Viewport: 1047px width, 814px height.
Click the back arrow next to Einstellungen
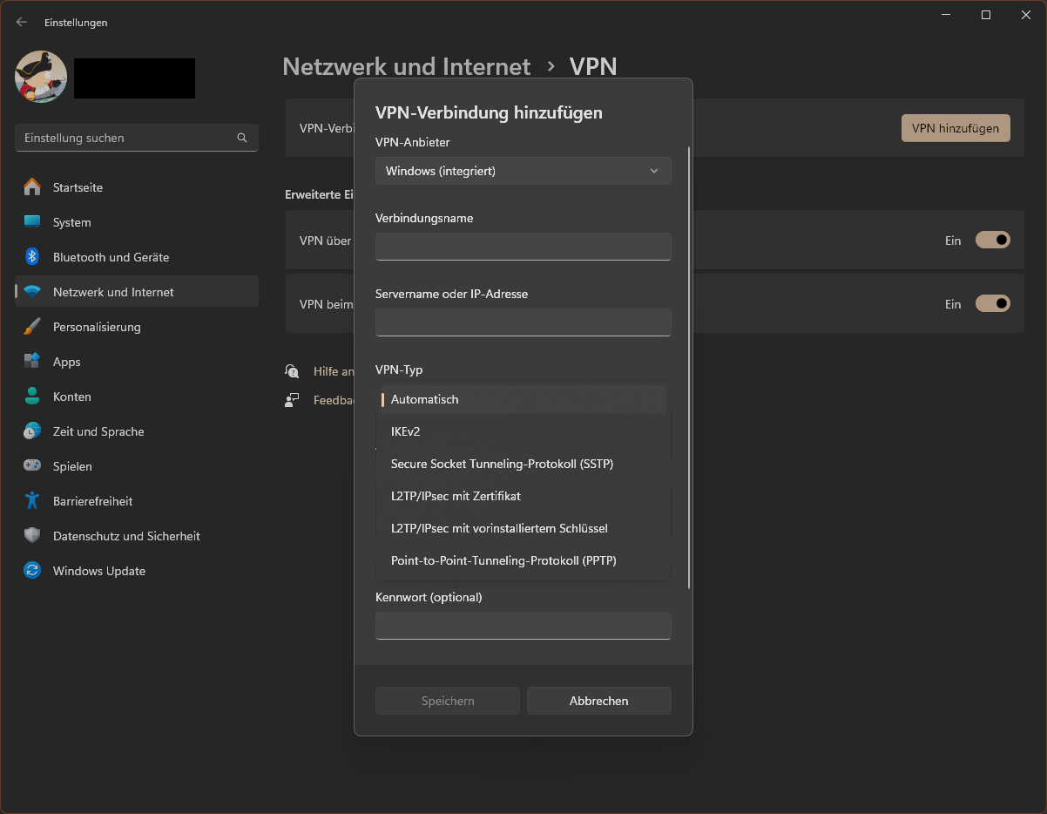(22, 23)
